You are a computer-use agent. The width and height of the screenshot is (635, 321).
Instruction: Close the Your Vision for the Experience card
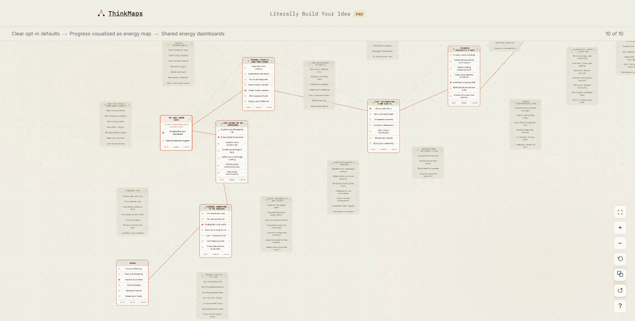click(245, 124)
